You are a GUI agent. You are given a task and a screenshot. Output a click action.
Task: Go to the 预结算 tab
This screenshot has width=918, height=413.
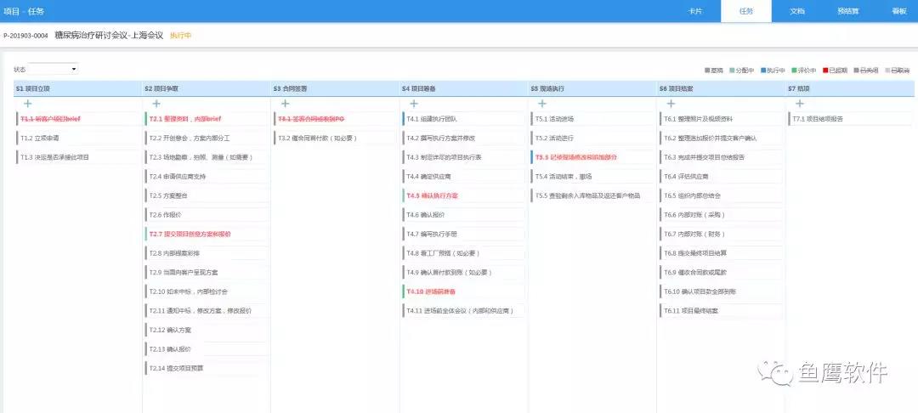847,11
